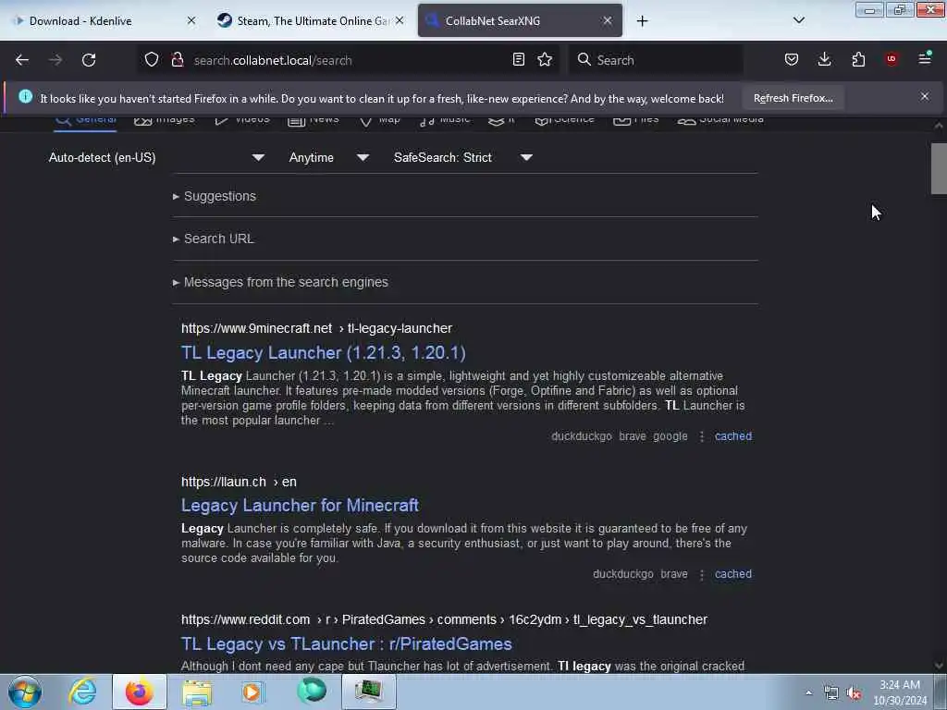Viewport: 947px width, 710px height.
Task: Close the Download - Kdenlive tab
Action: pos(191,20)
